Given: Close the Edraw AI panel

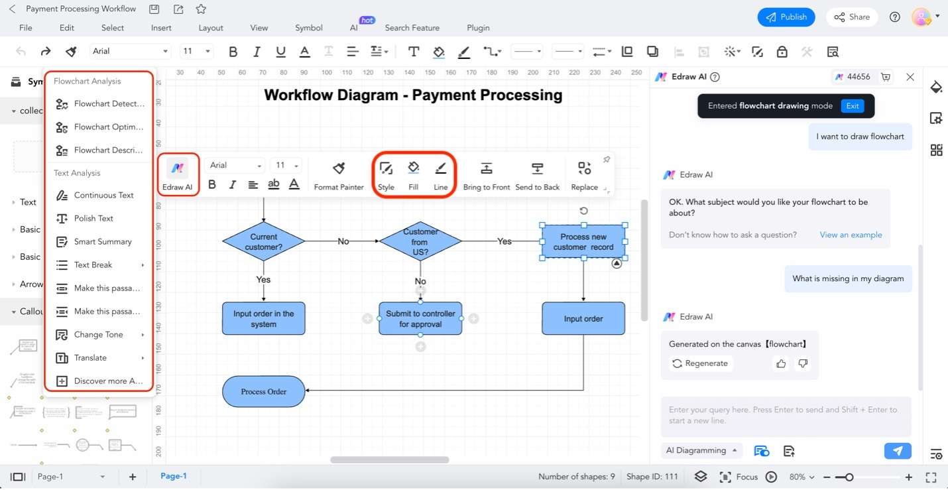Looking at the screenshot, I should click(x=910, y=77).
